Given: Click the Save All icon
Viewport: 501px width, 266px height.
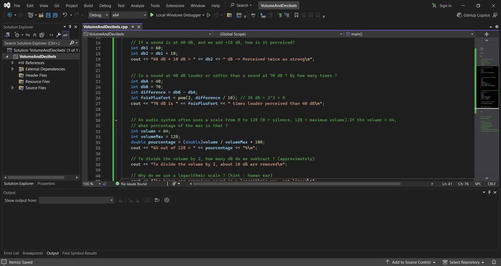Looking at the screenshot, I should pyautogui.click(x=55, y=15).
